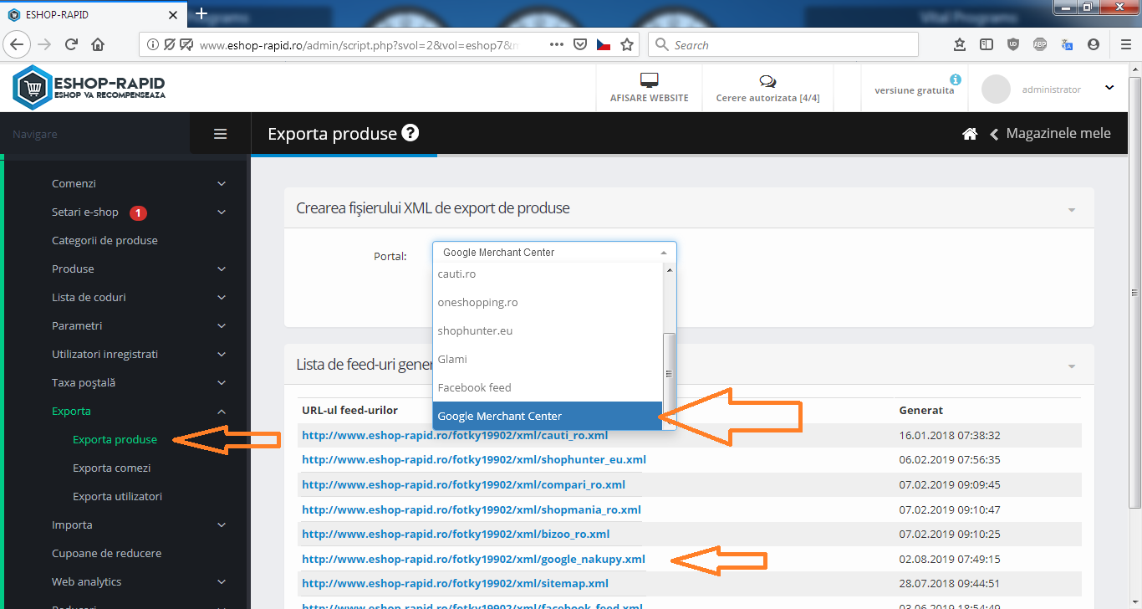The height and width of the screenshot is (609, 1142).
Task: Open the Cupoane de reducere sidebar item
Action: point(106,553)
